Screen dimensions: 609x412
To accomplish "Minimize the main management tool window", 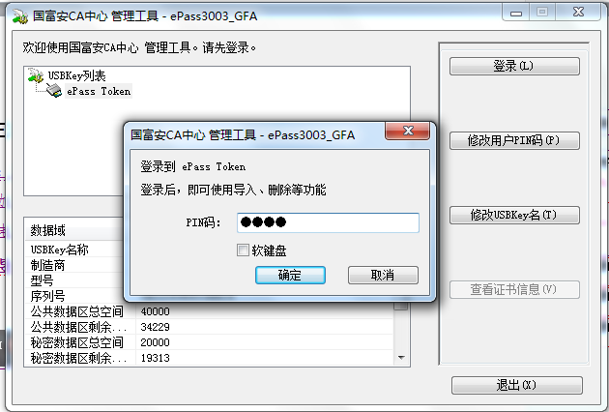I will [516, 13].
